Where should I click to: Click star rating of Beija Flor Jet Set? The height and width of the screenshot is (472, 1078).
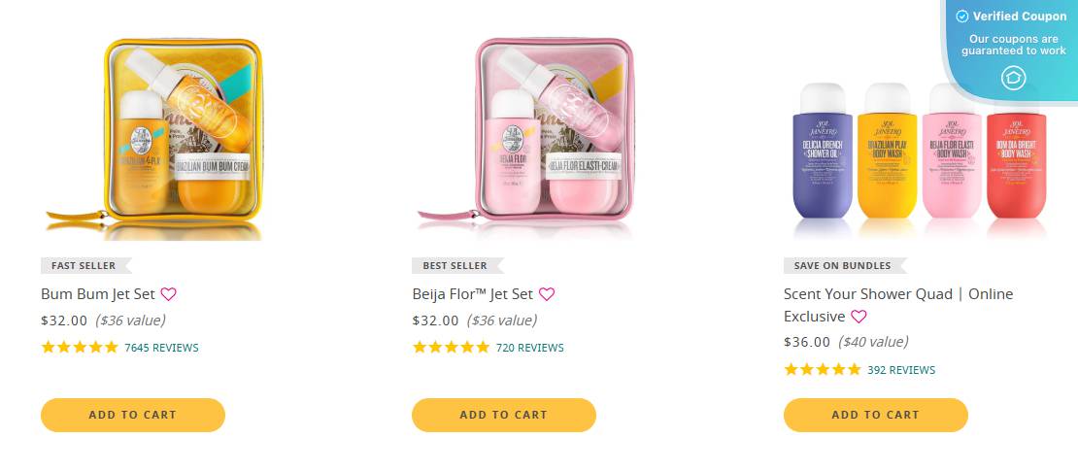tap(451, 347)
